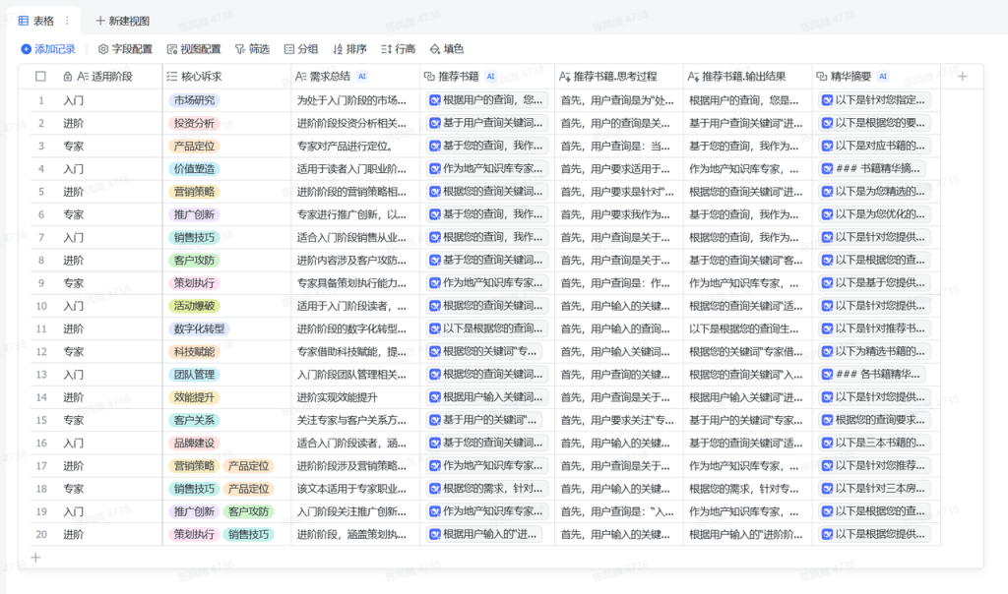The height and width of the screenshot is (594, 1008).
Task: Open 视图配置 view settings
Action: 194,49
